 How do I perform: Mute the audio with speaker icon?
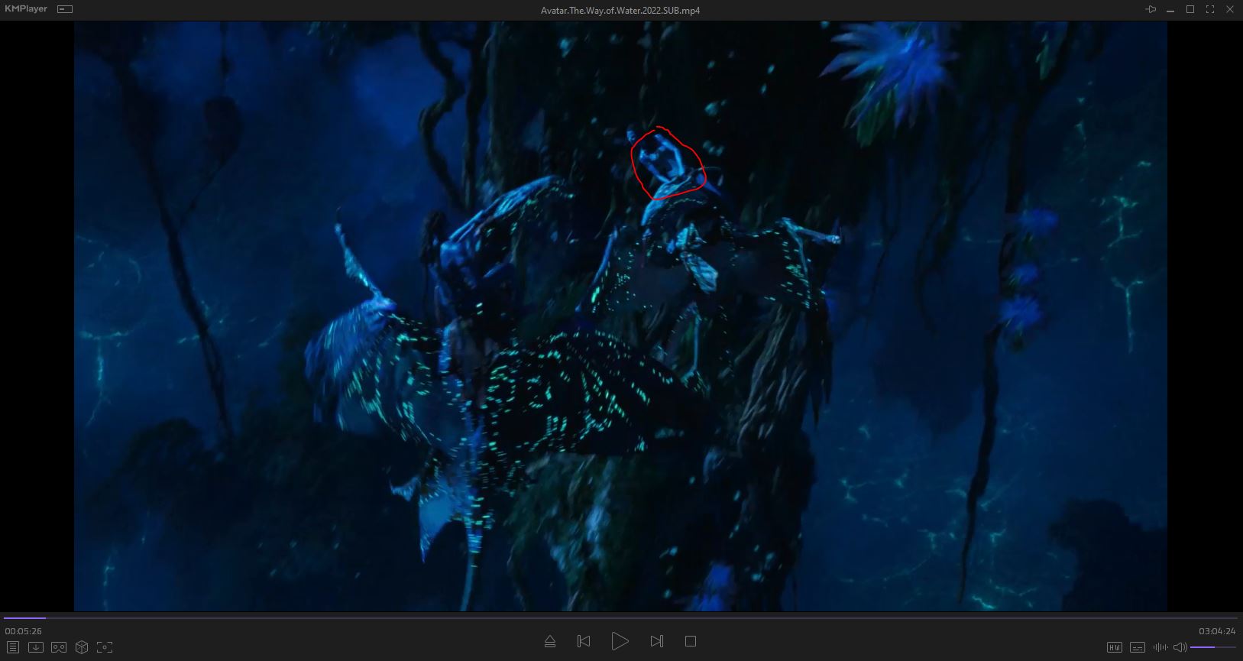1180,647
